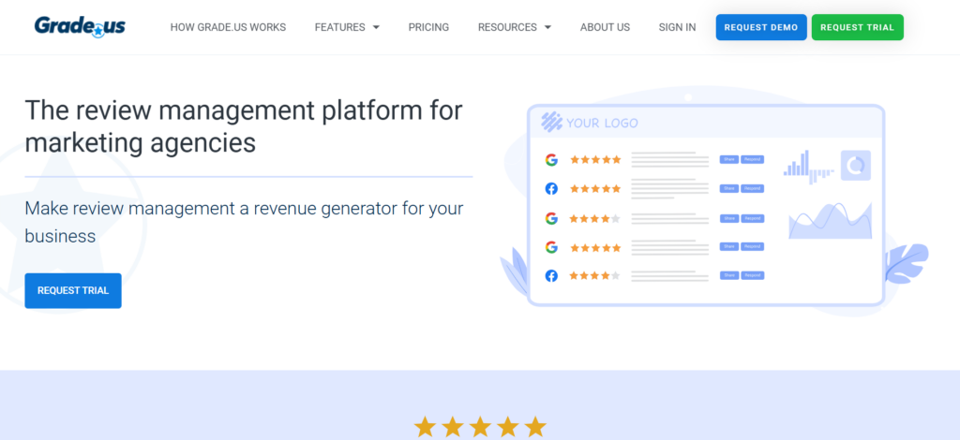Click the green Request Trial header button

click(x=857, y=27)
